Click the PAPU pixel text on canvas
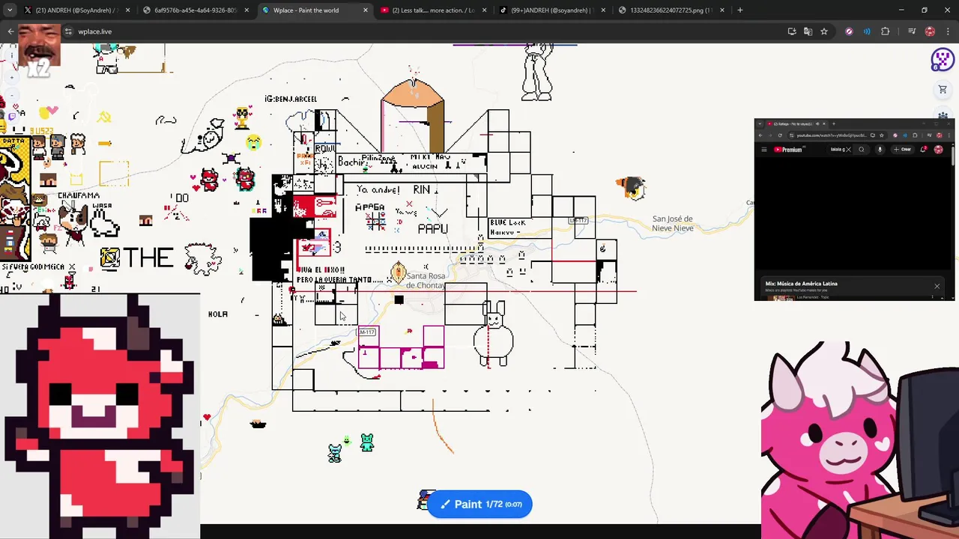The image size is (959, 539). [x=432, y=229]
